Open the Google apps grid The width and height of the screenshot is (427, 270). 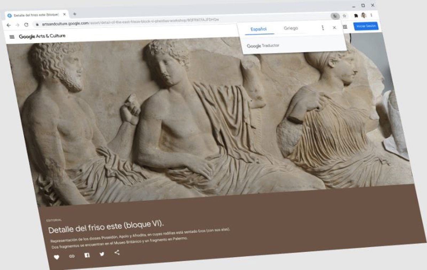(345, 27)
